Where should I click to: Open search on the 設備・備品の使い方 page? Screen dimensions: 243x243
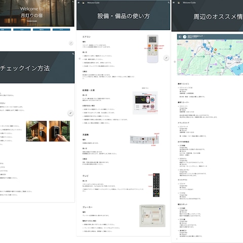tap(169, 3)
